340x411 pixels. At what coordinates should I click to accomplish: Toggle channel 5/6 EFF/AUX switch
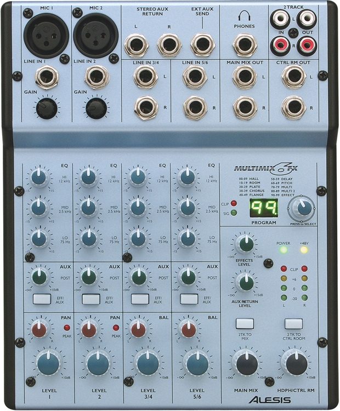point(189,299)
